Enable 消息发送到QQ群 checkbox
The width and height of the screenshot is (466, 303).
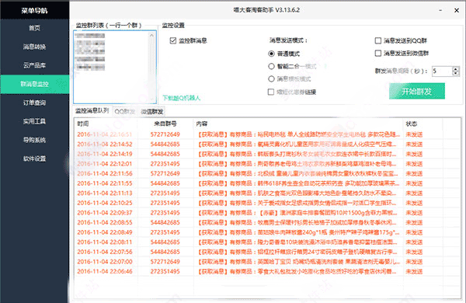tap(378, 40)
